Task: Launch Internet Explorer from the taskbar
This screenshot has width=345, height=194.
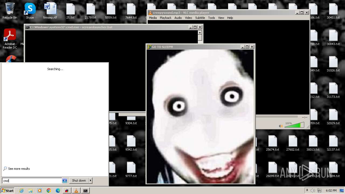Action: 21,190
